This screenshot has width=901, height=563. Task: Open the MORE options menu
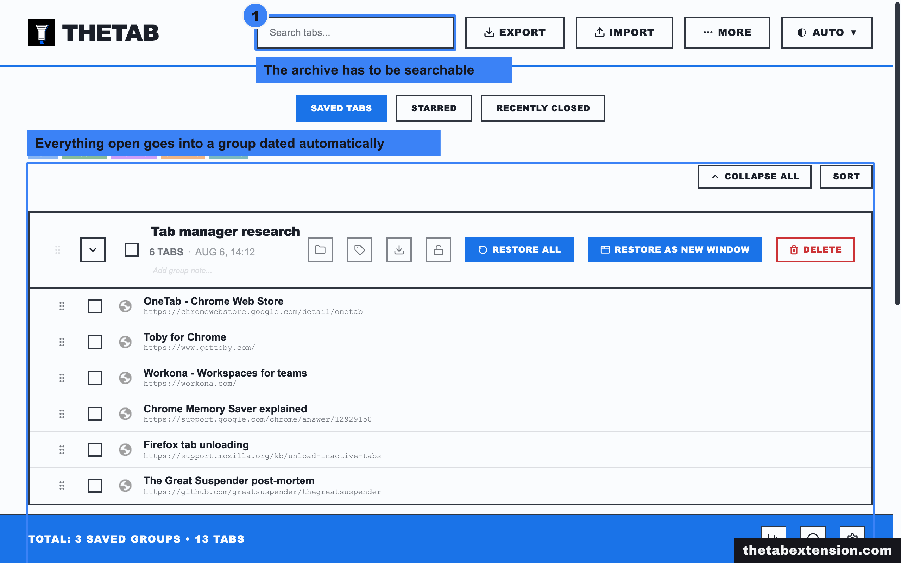[727, 32]
